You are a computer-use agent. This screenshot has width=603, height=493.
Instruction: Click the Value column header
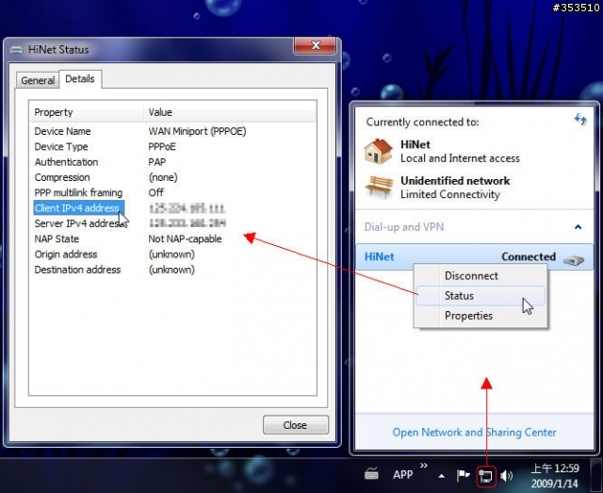pos(230,112)
